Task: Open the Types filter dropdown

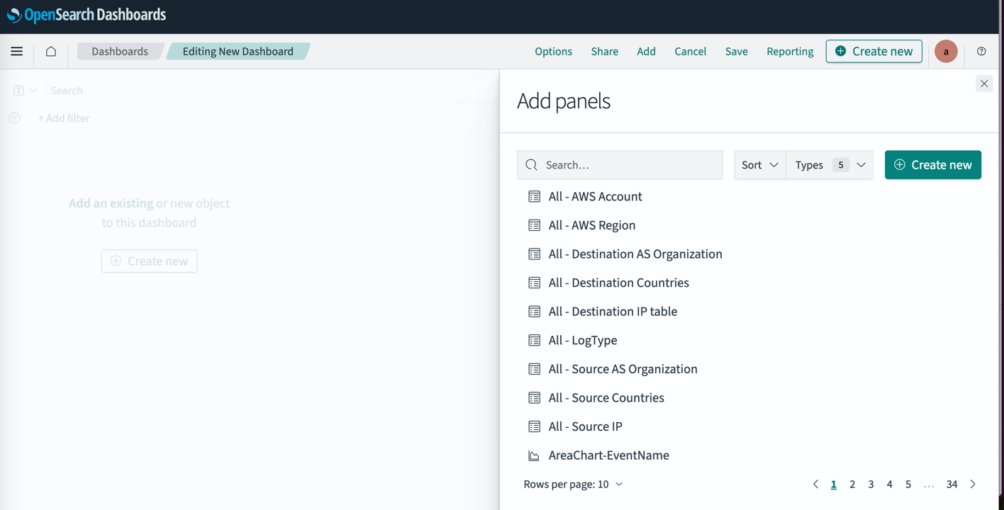Action: 830,165
